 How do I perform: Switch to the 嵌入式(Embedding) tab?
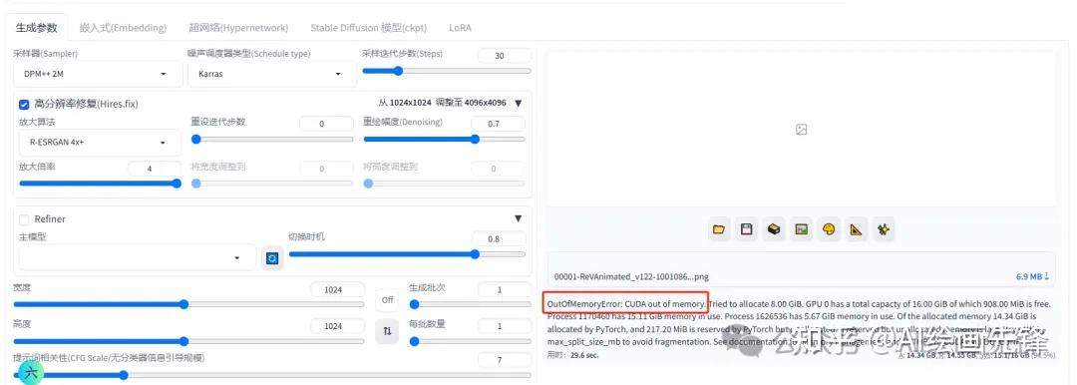(x=123, y=28)
